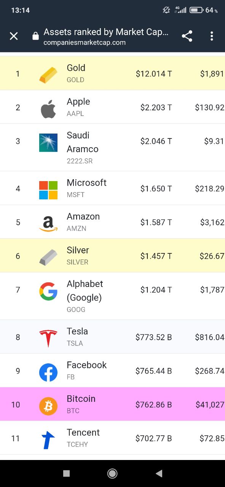Open the Alphabet (Google) company link
225x487 pixels.
(x=85, y=290)
